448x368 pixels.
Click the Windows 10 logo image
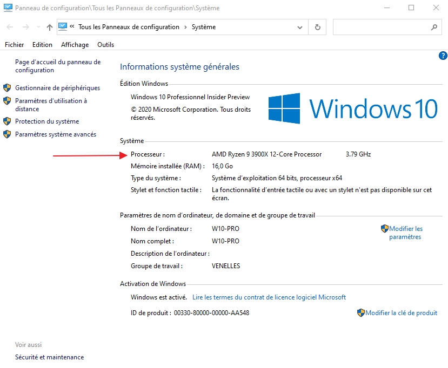pos(353,108)
